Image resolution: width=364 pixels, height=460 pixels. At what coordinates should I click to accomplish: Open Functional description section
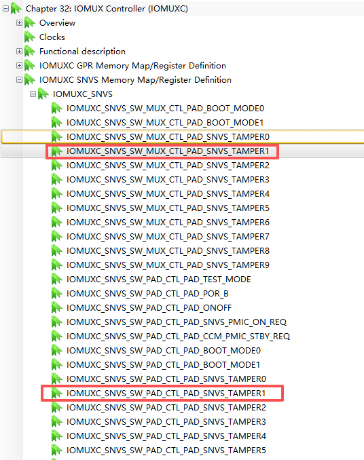[x=82, y=52]
